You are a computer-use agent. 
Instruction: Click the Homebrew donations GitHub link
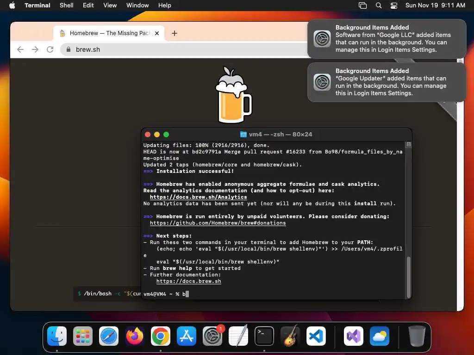pyautogui.click(x=218, y=223)
